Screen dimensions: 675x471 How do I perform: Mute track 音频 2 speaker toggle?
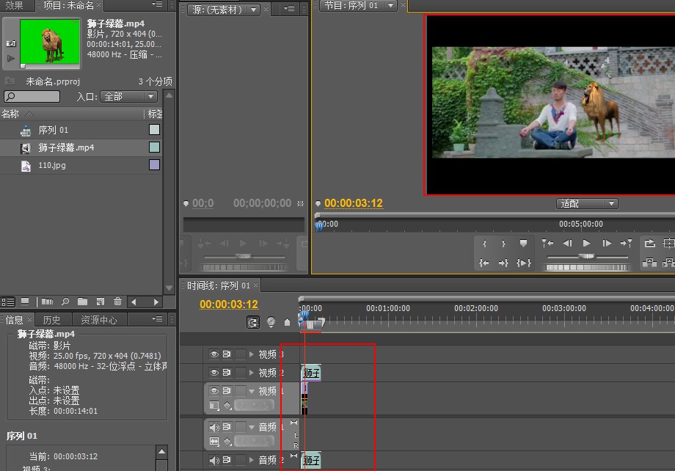214,460
